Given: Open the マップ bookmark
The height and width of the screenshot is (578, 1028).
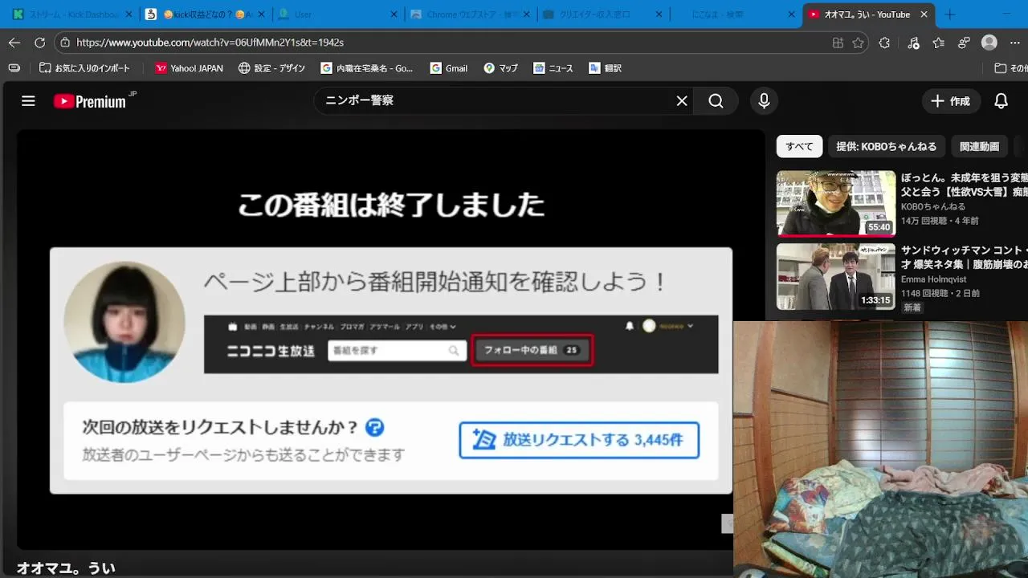Looking at the screenshot, I should point(501,68).
